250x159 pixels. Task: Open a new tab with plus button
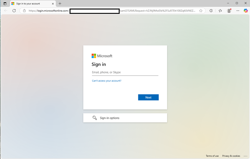[x=60, y=3]
